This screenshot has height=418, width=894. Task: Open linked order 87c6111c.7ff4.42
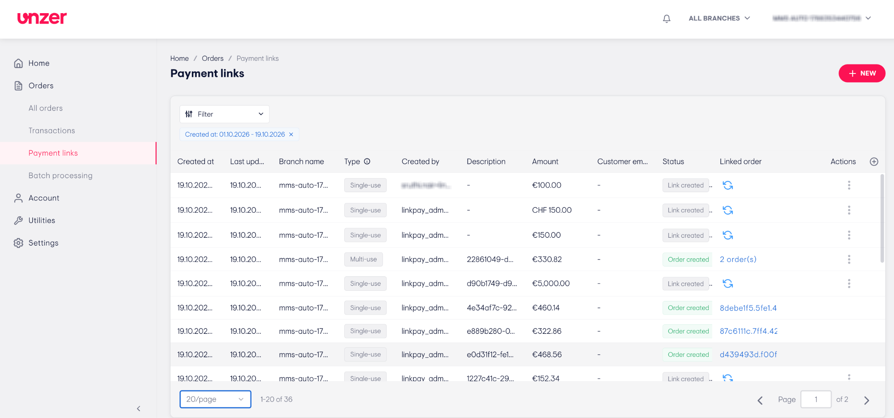[x=749, y=331]
